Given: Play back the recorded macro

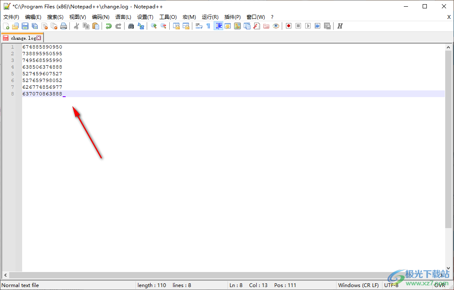Looking at the screenshot, I should 308,26.
